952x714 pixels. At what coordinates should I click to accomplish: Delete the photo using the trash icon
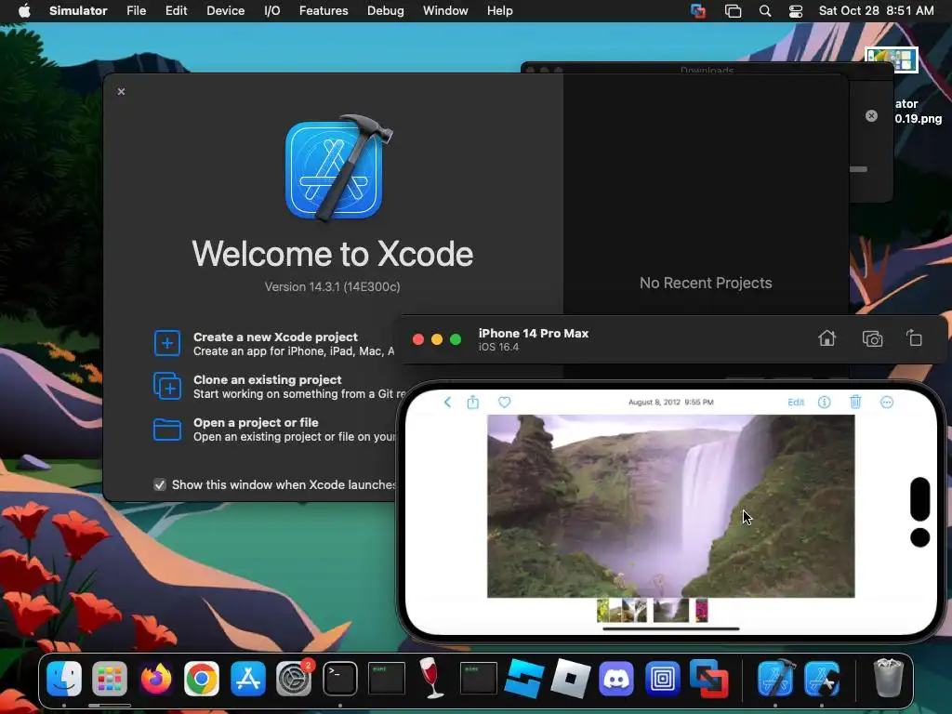point(855,402)
